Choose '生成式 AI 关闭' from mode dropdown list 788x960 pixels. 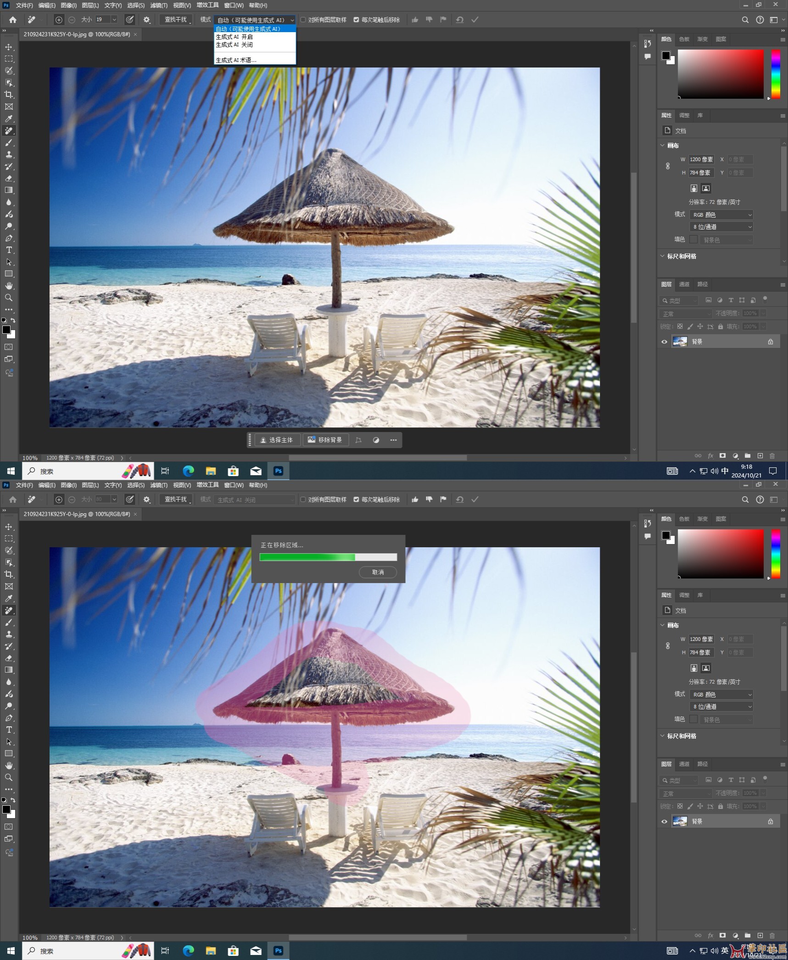click(x=255, y=45)
